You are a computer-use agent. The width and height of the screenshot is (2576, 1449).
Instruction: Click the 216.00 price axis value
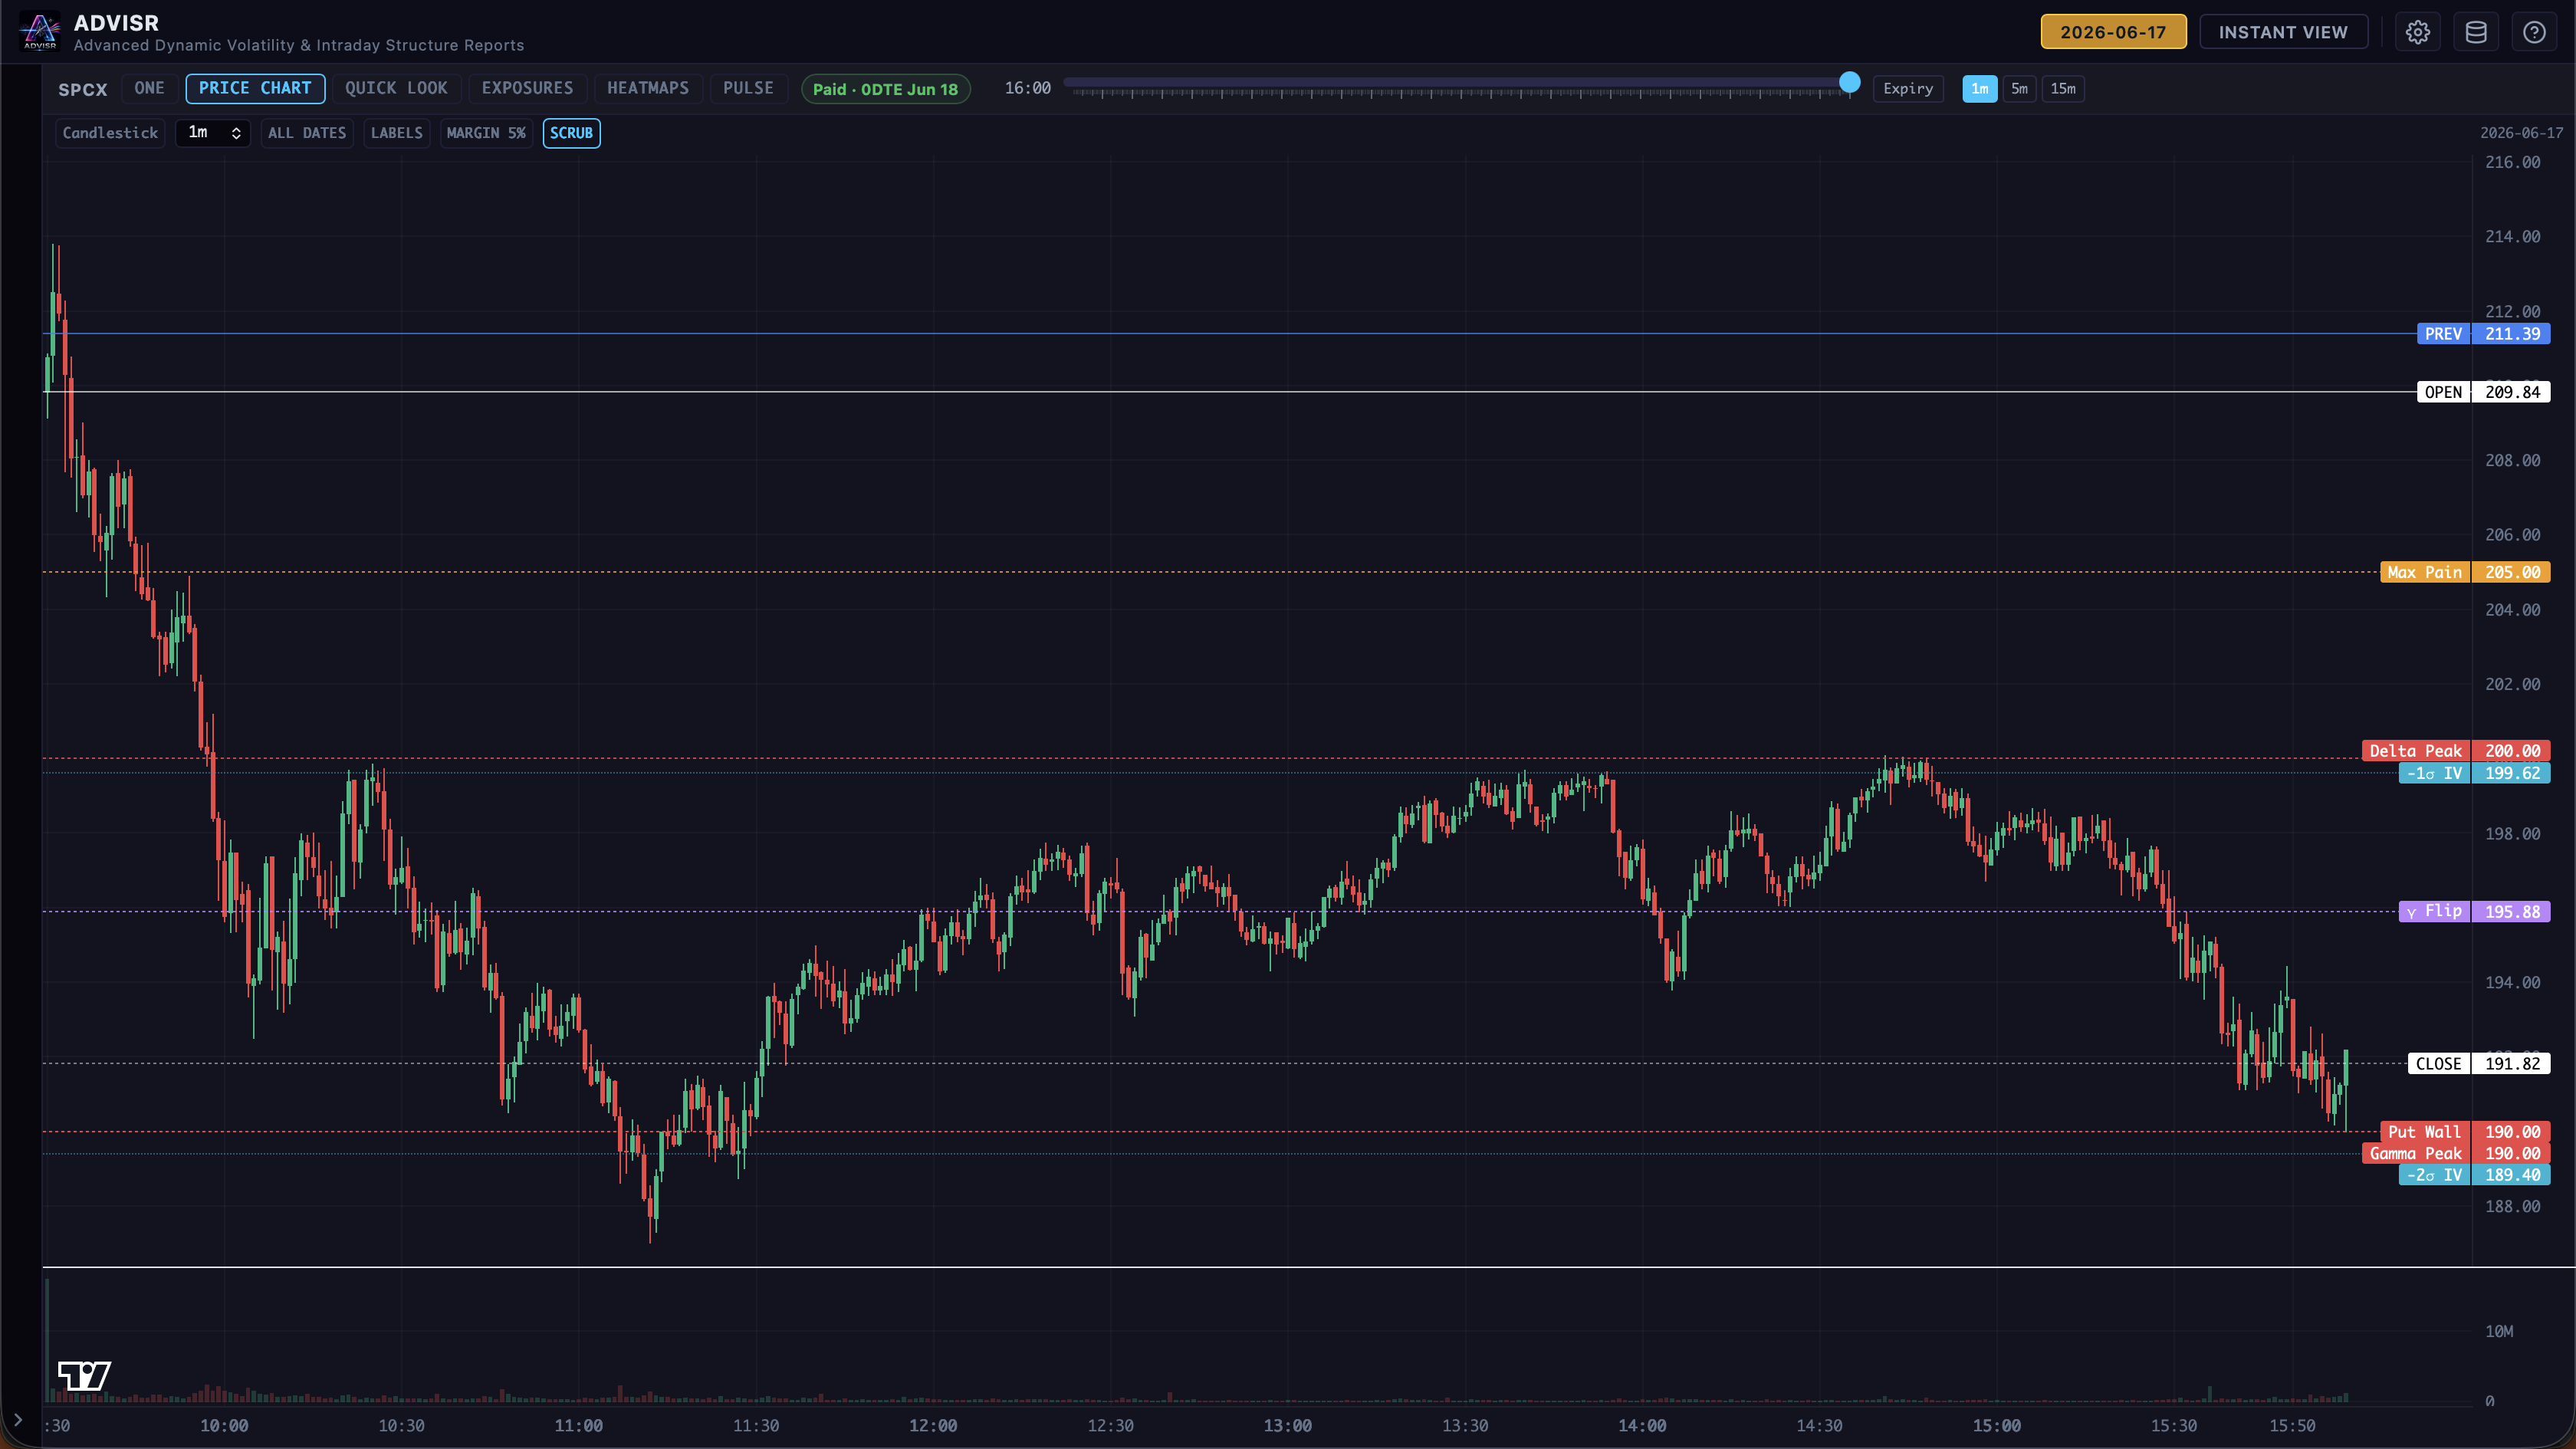tap(2512, 162)
